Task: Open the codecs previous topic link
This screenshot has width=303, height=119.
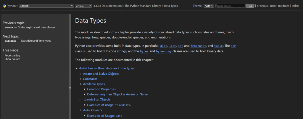Action: click(x=9, y=27)
